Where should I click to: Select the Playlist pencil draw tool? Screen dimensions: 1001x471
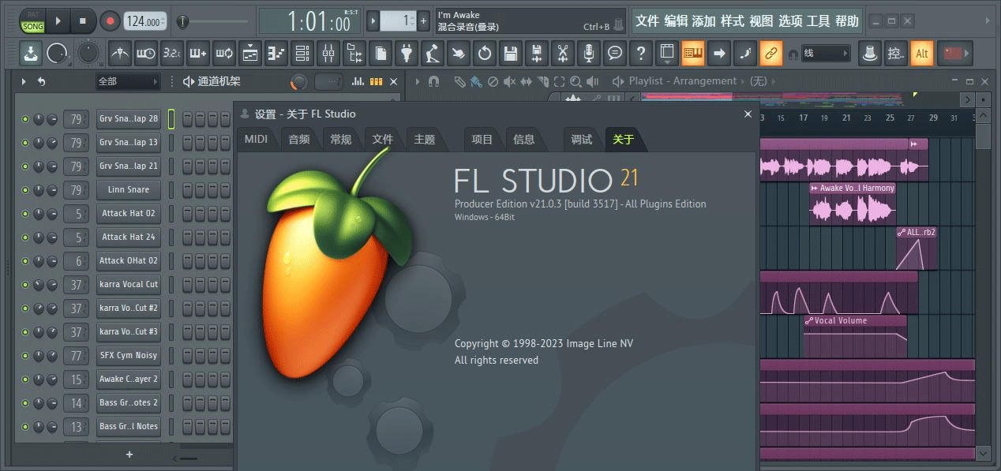click(459, 81)
